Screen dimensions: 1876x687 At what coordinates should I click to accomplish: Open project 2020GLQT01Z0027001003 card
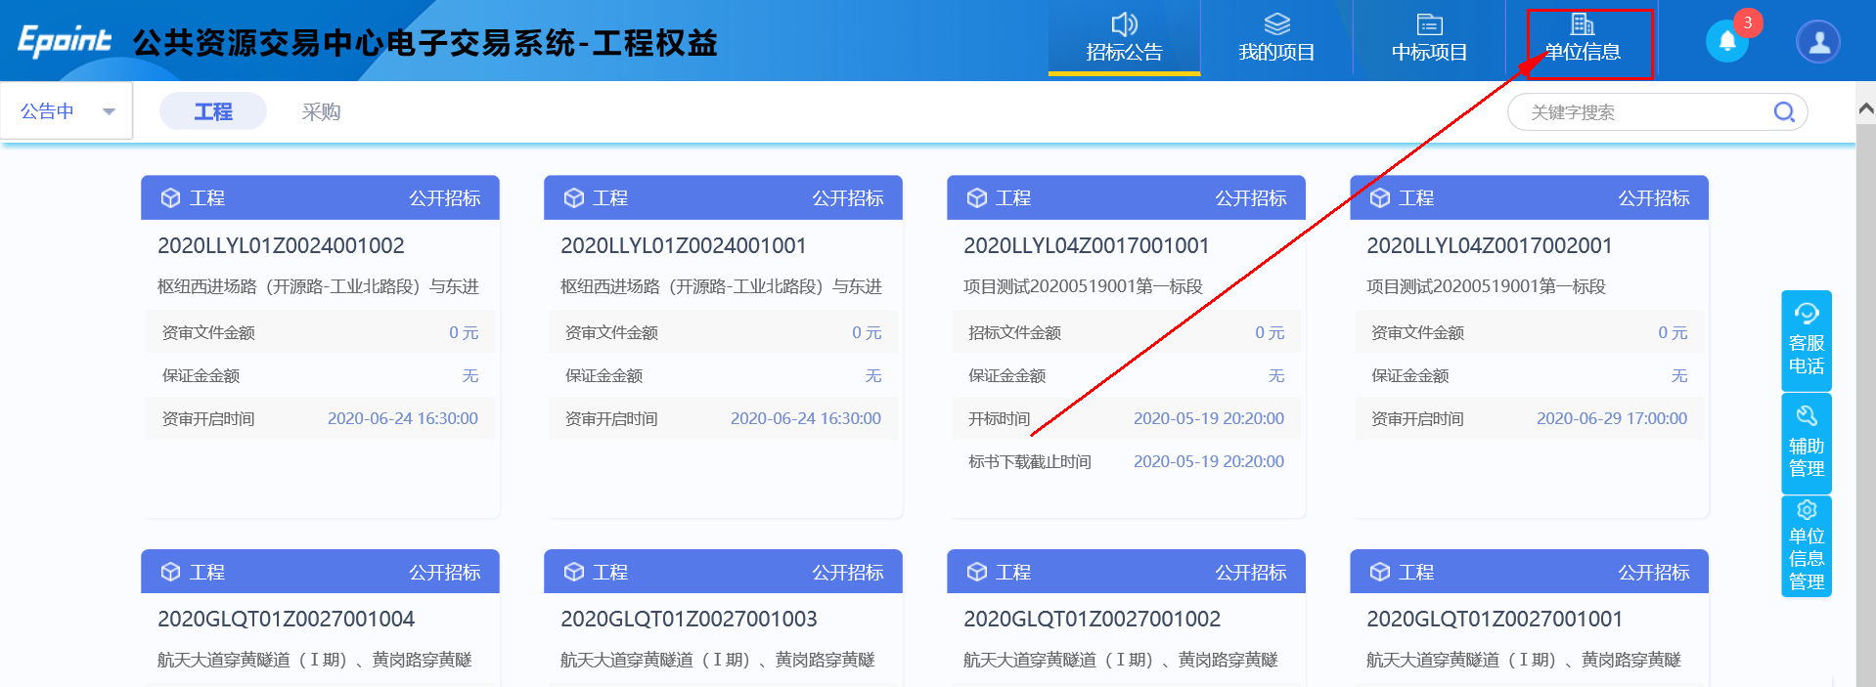coord(689,619)
